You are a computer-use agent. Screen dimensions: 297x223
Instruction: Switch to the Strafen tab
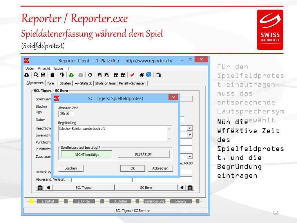click(x=65, y=83)
